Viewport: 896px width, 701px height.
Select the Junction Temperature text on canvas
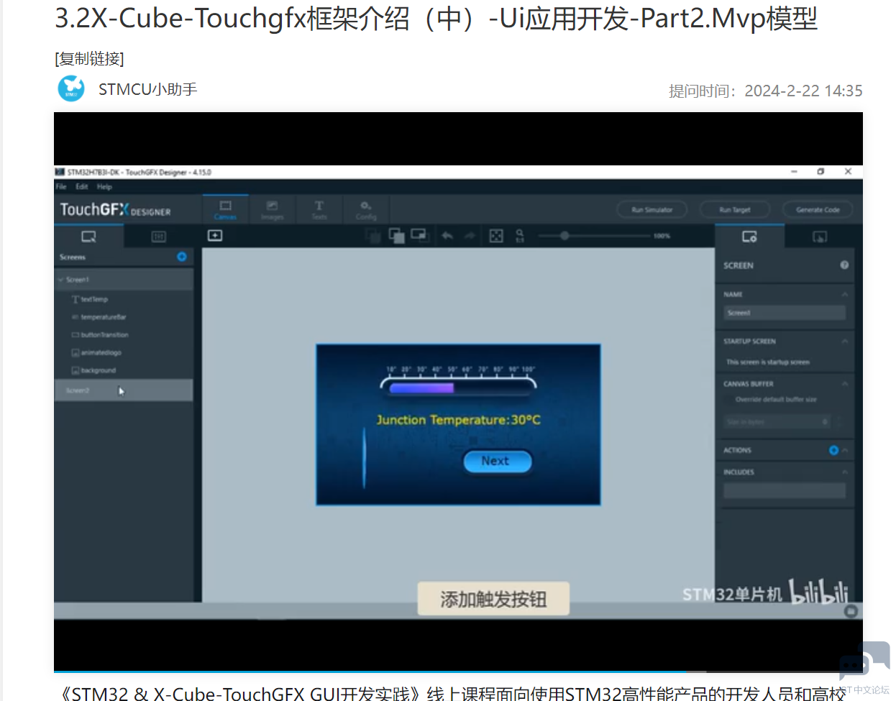[x=458, y=420]
